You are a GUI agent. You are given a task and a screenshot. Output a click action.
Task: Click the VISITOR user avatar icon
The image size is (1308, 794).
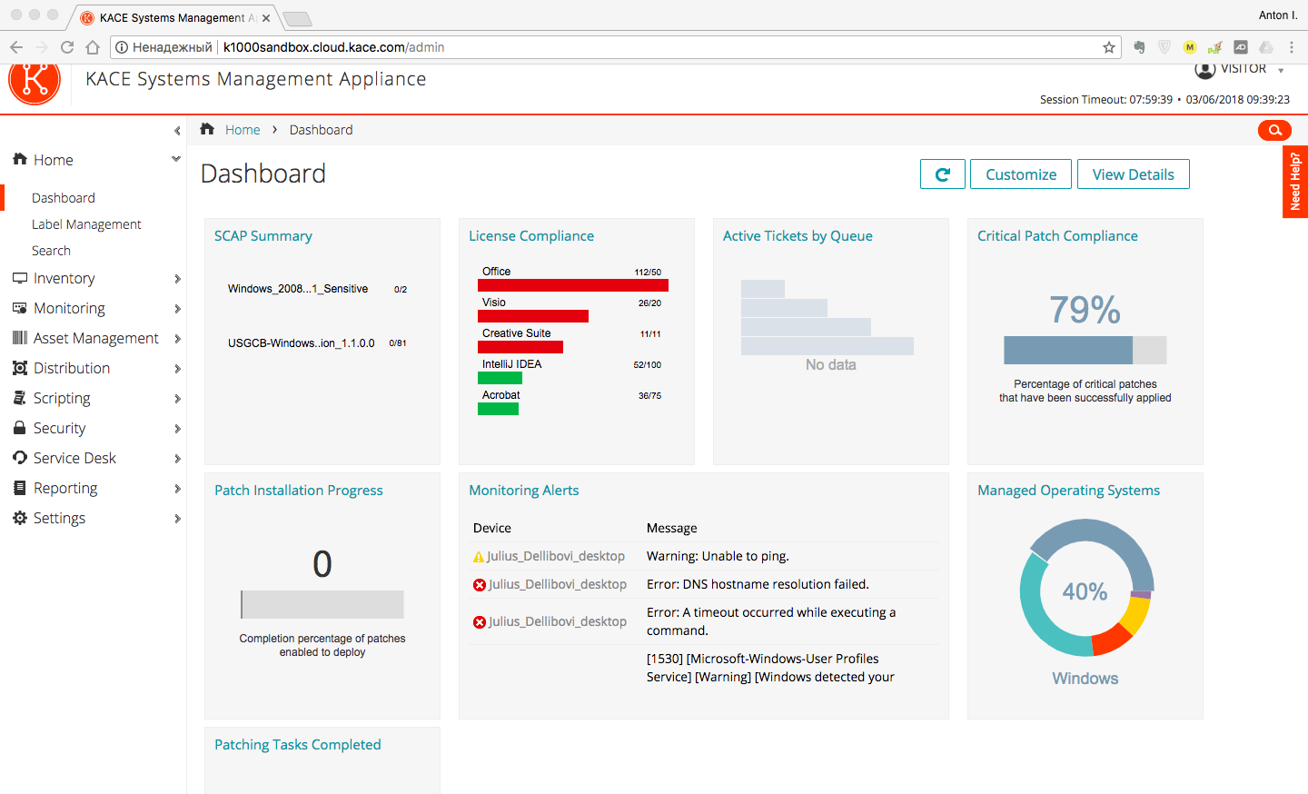(1205, 70)
